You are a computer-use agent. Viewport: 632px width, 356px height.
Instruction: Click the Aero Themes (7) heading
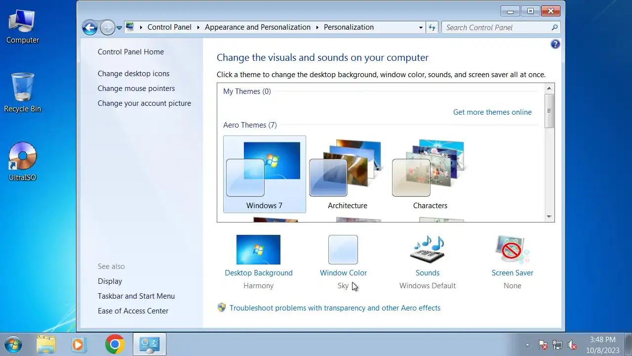(x=250, y=125)
